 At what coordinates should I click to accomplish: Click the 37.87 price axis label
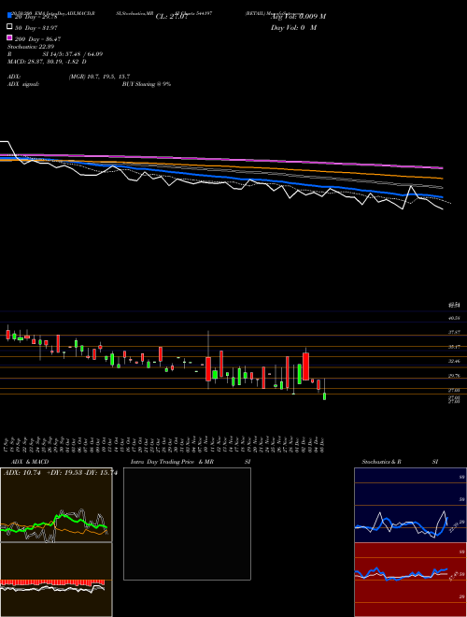pos(454,332)
